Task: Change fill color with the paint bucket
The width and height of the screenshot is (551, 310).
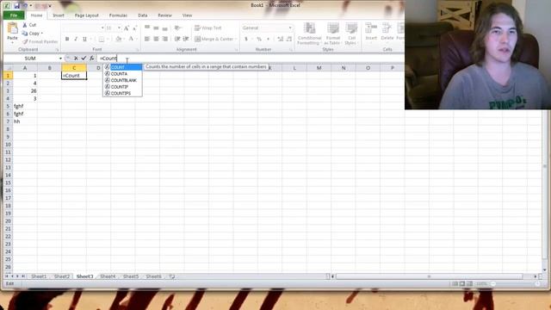Action: click(119, 39)
